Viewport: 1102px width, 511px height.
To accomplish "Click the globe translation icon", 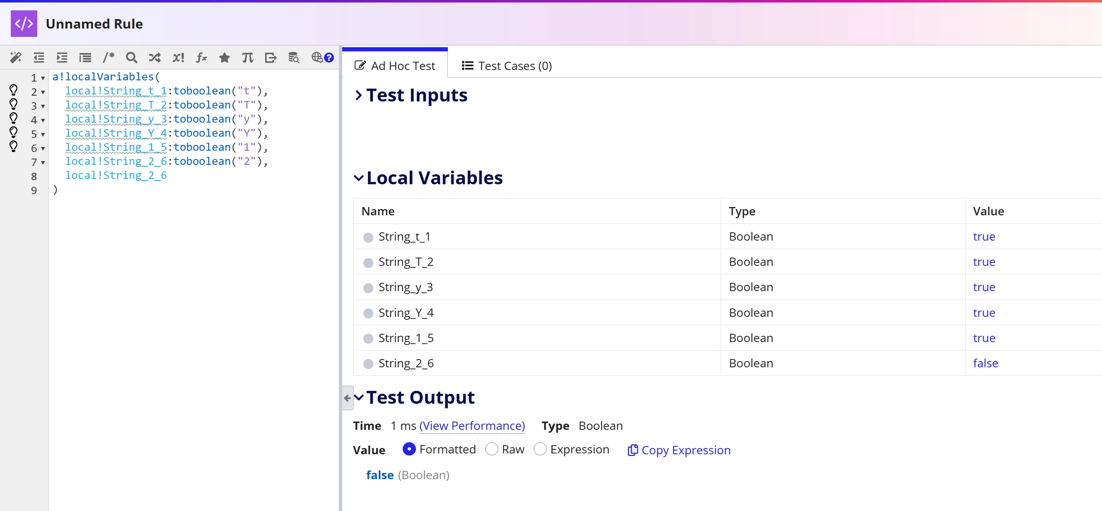I will 317,57.
